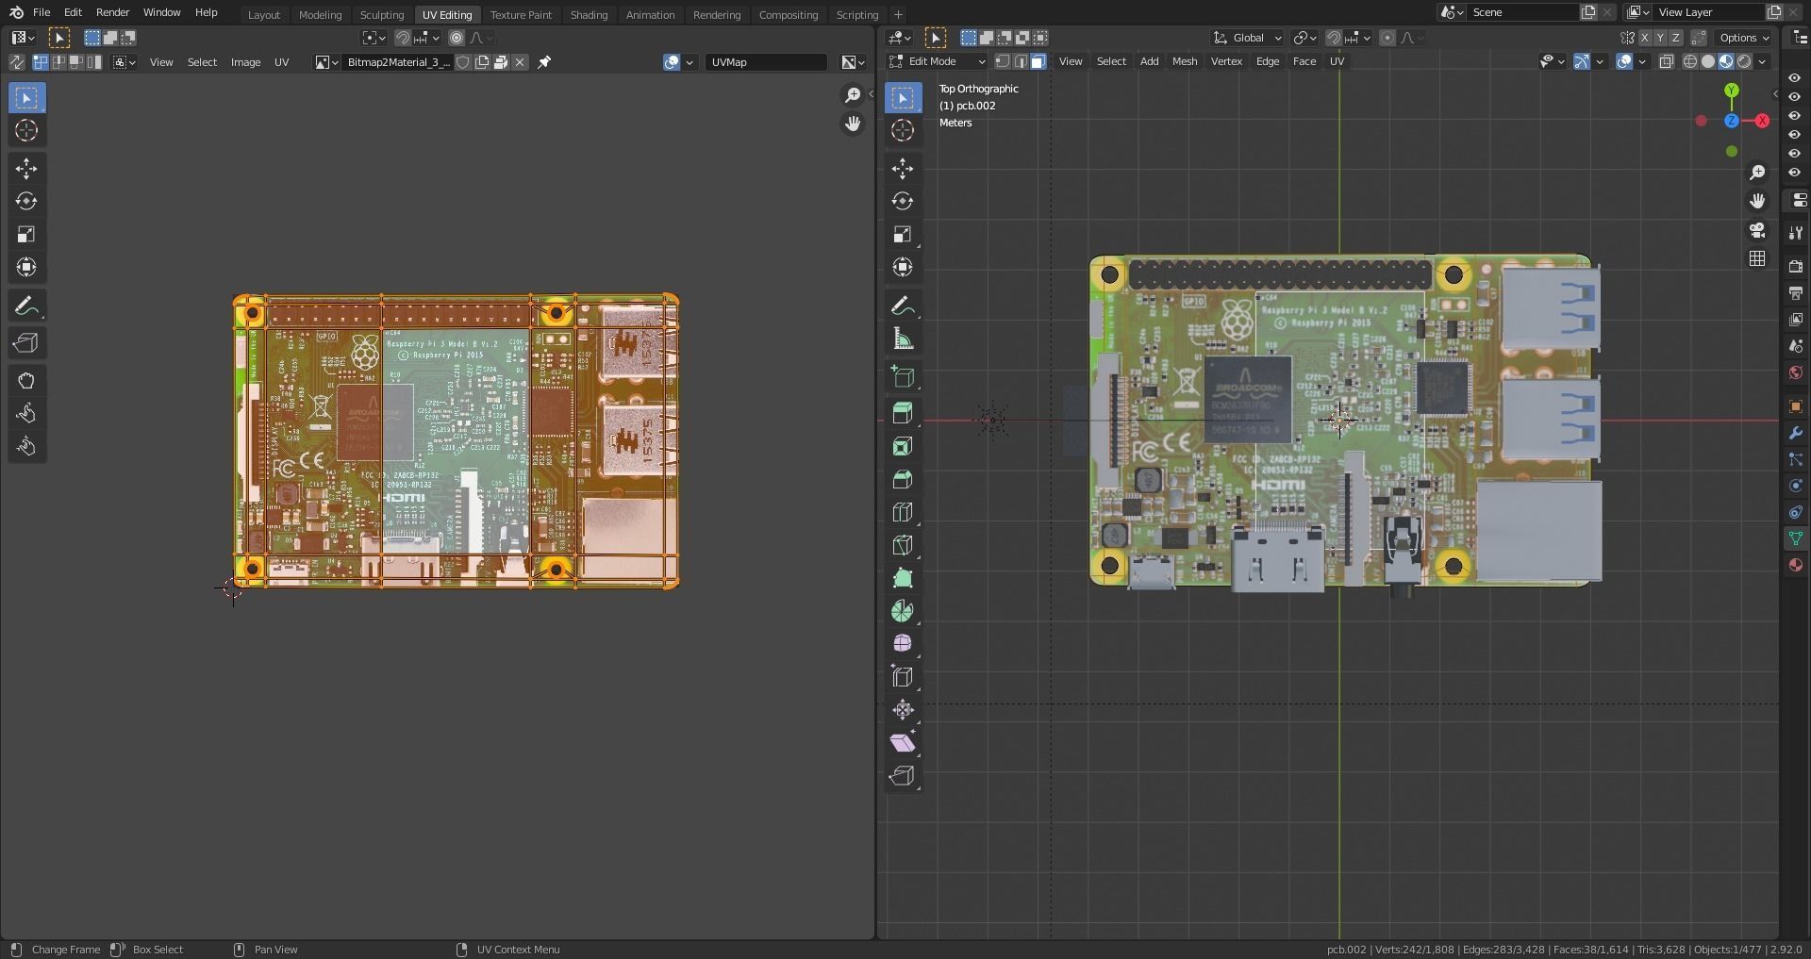1811x959 pixels.
Task: Select the Loop Cut tool
Action: [x=903, y=512]
